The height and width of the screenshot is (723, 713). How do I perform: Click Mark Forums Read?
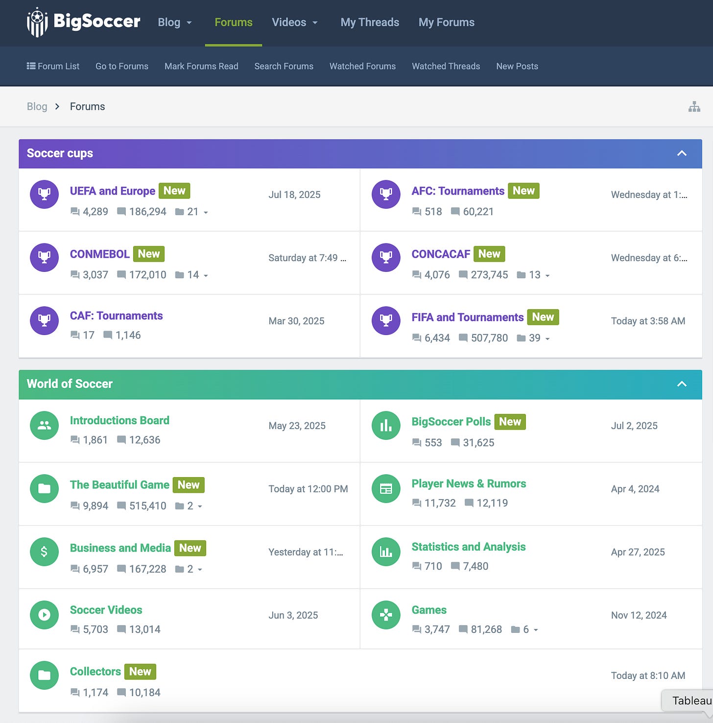(x=201, y=66)
